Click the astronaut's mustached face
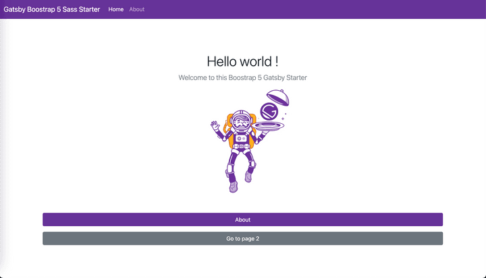The height and width of the screenshot is (278, 486). pos(242,124)
